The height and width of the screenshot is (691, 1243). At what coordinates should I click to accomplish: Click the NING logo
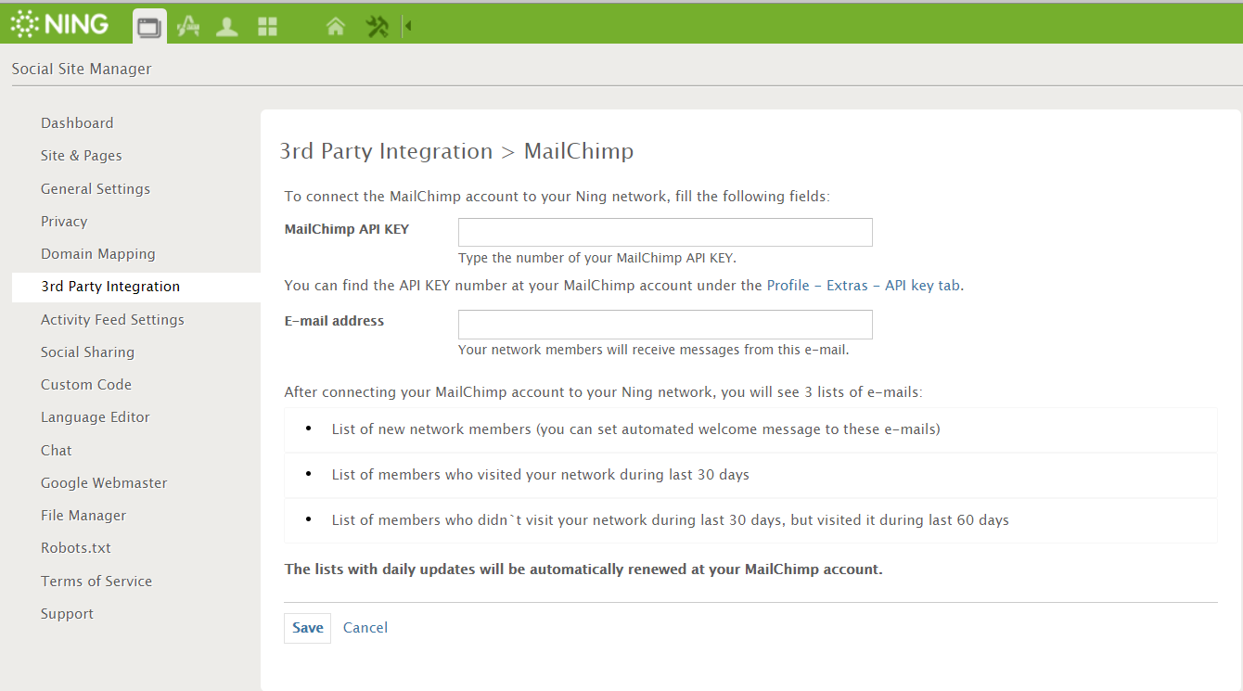60,24
